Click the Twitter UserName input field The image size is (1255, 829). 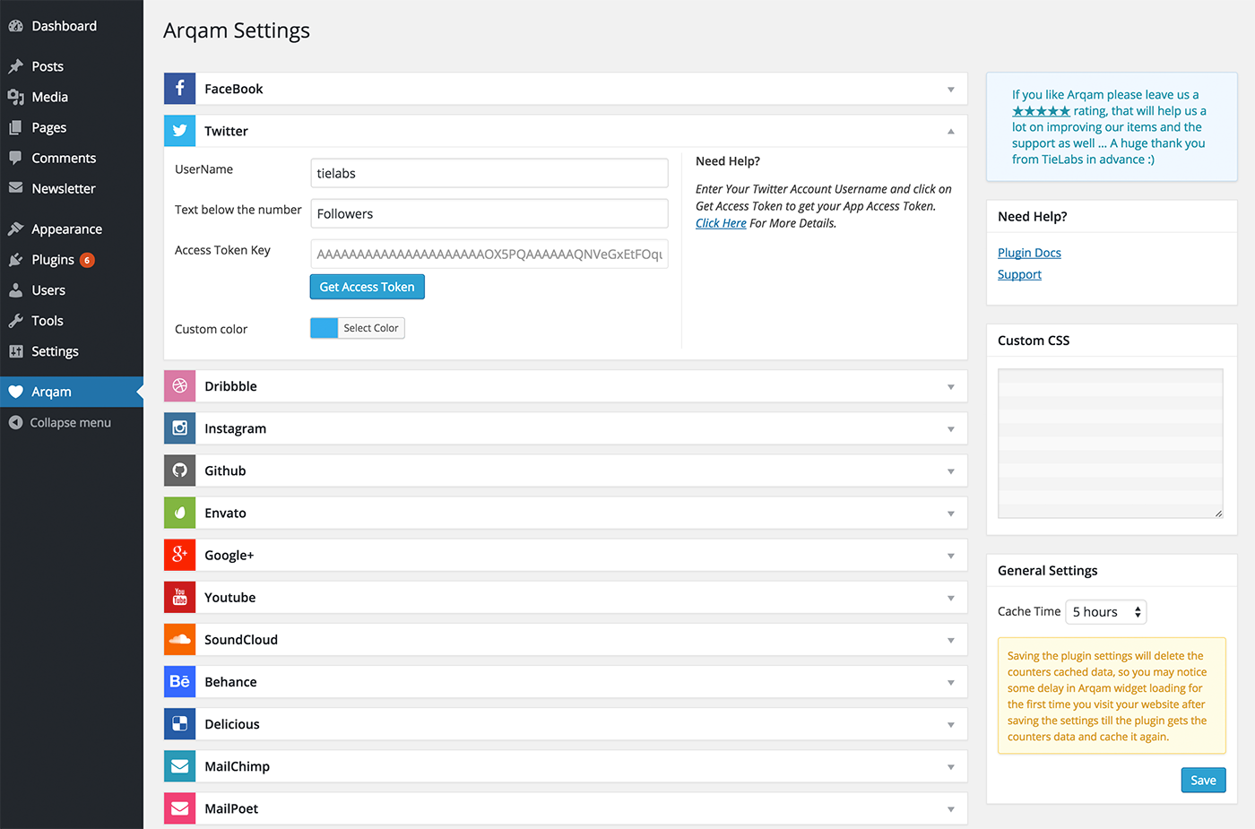(489, 173)
